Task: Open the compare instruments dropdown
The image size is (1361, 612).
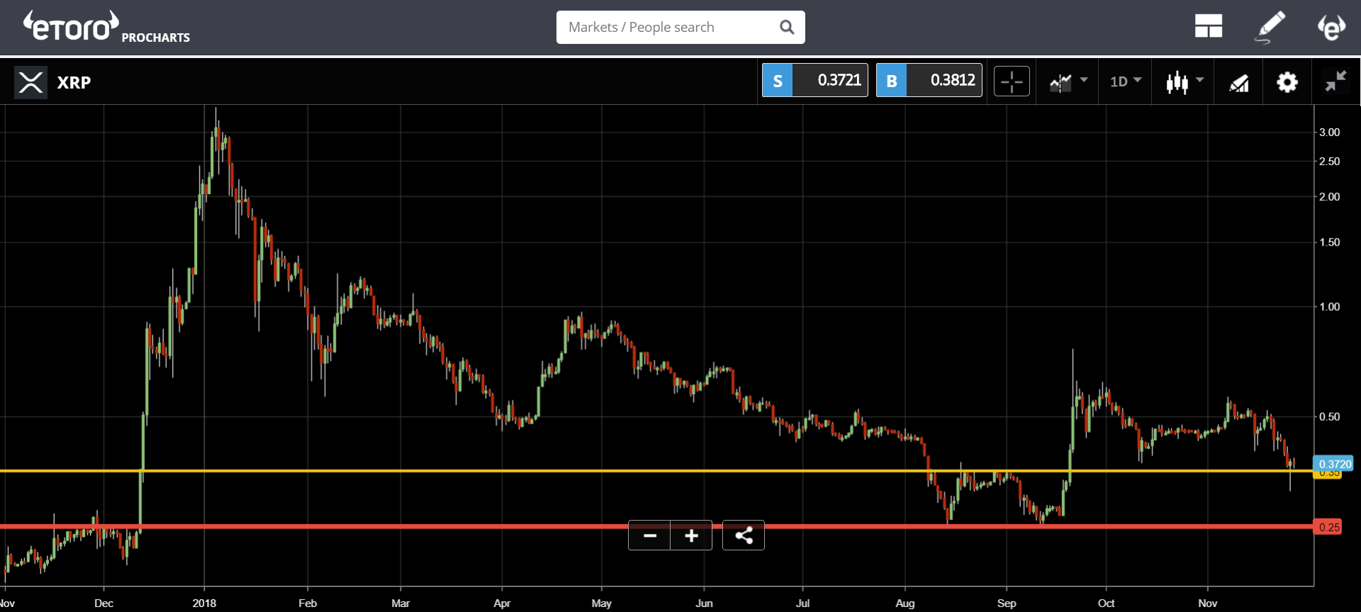Action: point(1068,82)
